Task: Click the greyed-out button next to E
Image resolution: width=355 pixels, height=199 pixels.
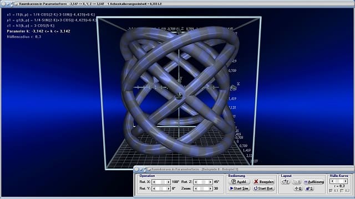Action: tap(296, 182)
